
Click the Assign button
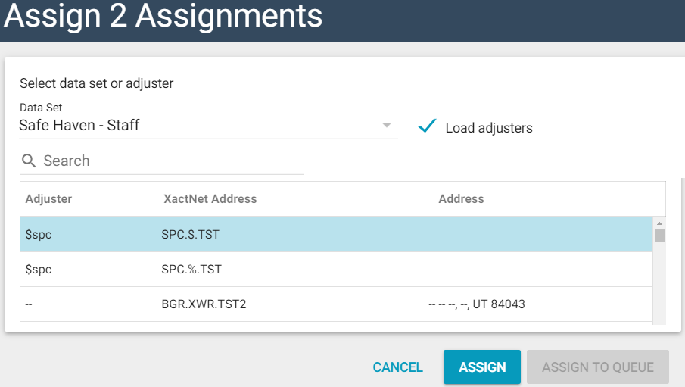coord(482,367)
